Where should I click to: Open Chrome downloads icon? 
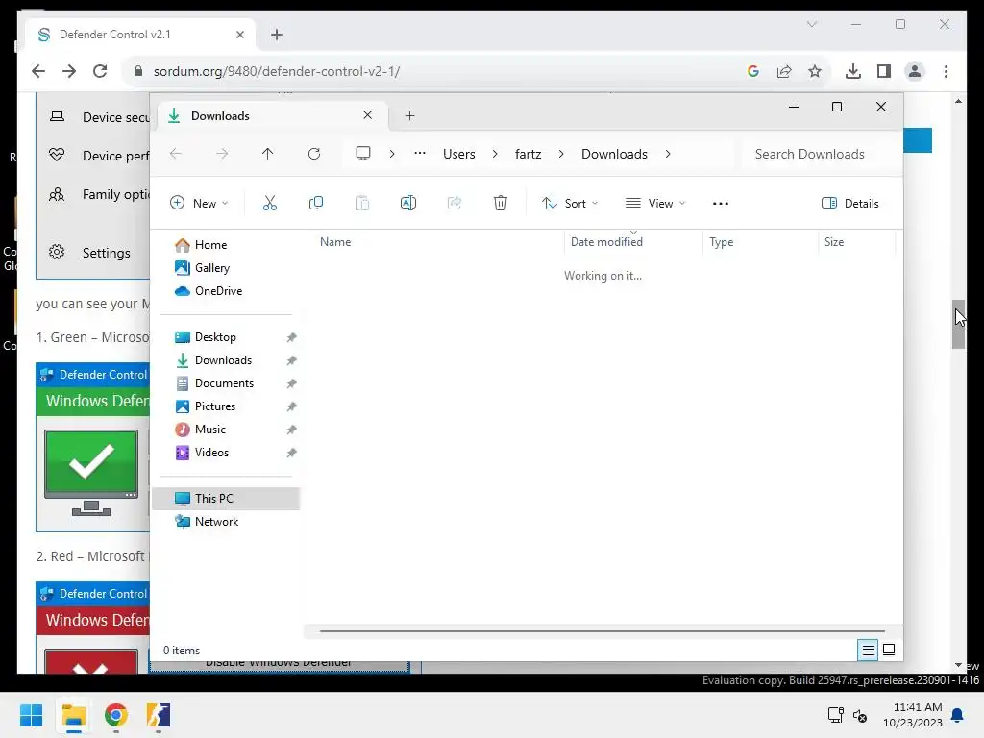(x=853, y=71)
